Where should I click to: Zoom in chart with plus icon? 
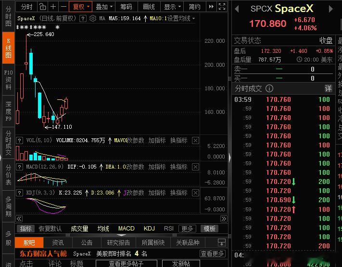click(53, 7)
